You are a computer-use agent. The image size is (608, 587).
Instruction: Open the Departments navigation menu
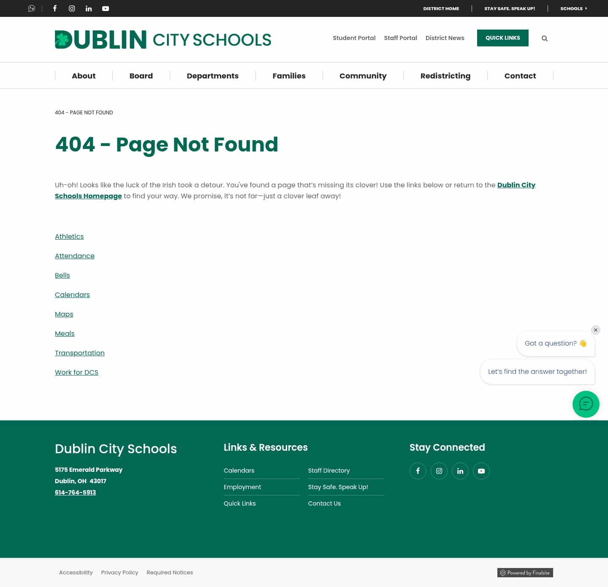(x=212, y=76)
